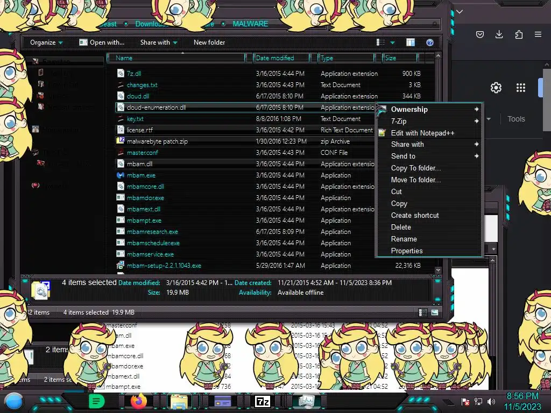Select the malwarebyte patch.zip archive icon
Viewport: 551px width, 413px height.
click(121, 141)
